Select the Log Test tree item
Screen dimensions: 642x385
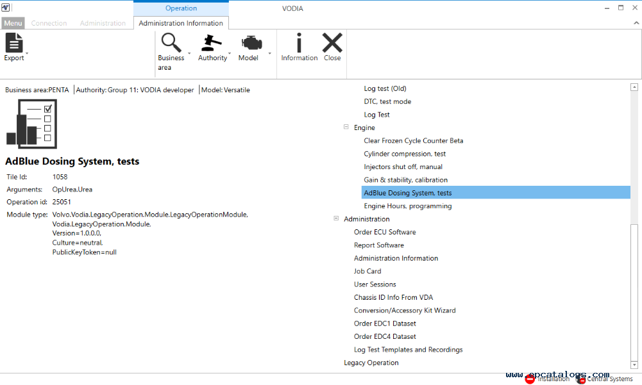coord(376,115)
